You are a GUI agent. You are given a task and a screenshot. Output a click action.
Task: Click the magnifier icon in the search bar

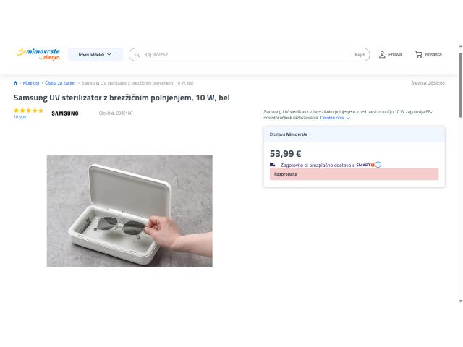[x=137, y=55]
